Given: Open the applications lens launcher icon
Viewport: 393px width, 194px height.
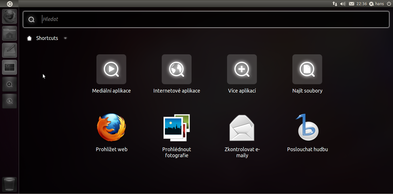Looking at the screenshot, I should 9,84.
